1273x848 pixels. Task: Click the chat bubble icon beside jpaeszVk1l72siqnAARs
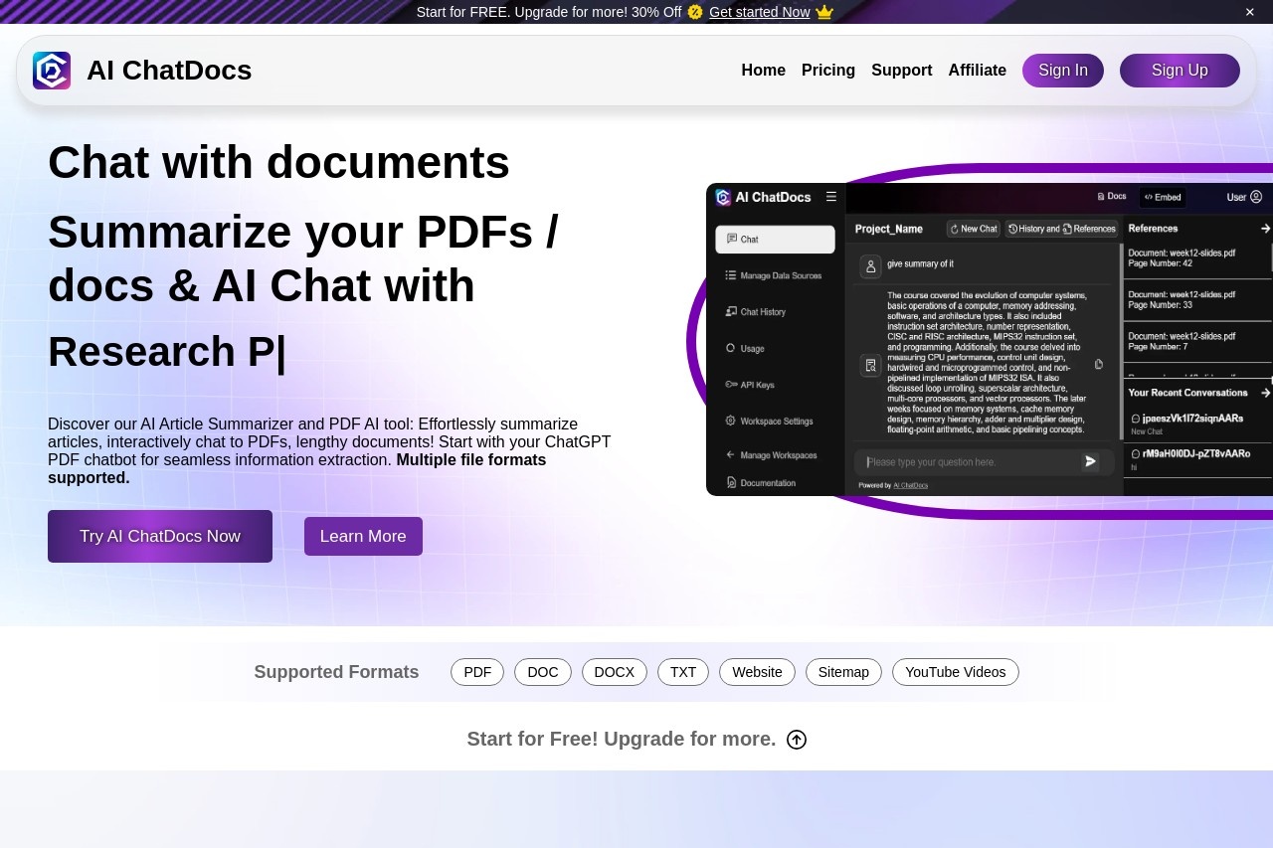pos(1136,419)
